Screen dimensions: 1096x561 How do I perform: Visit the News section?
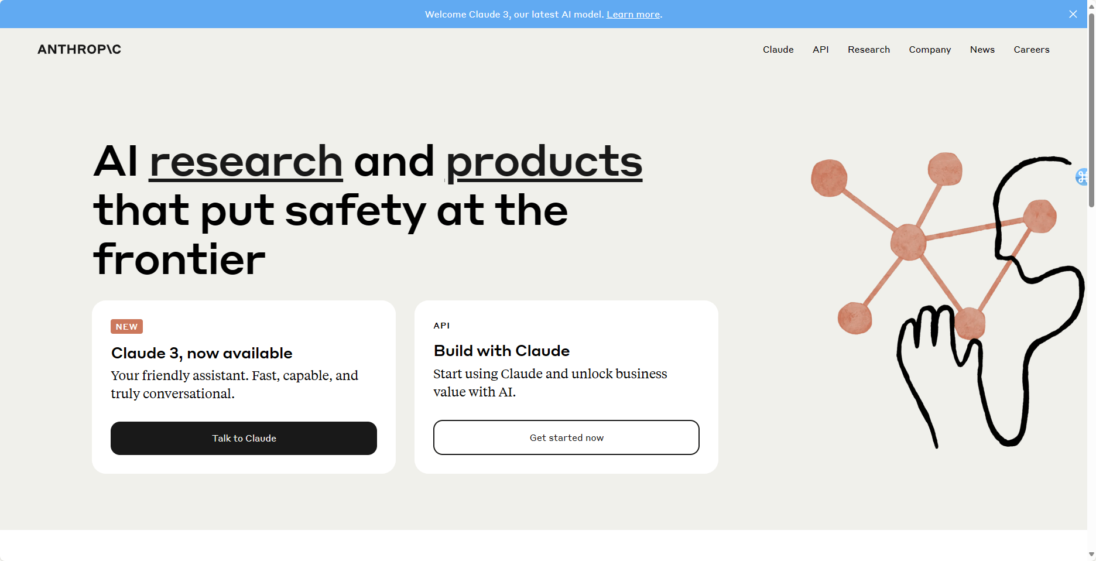click(982, 50)
